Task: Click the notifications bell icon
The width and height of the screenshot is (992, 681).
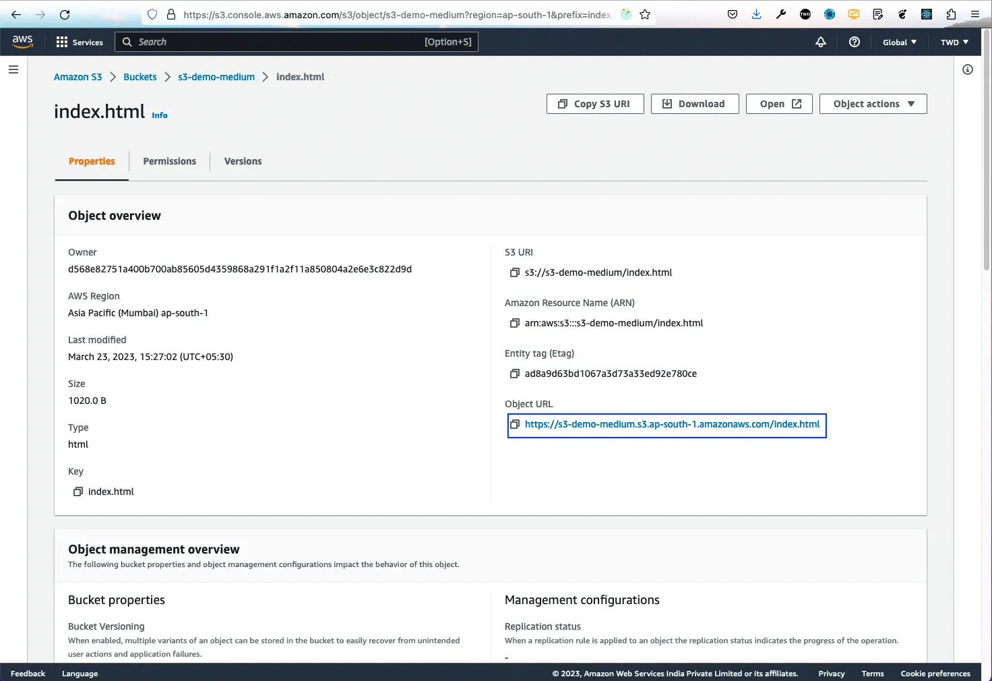Action: pos(821,42)
